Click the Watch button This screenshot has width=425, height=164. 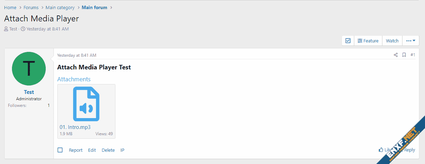(x=392, y=41)
